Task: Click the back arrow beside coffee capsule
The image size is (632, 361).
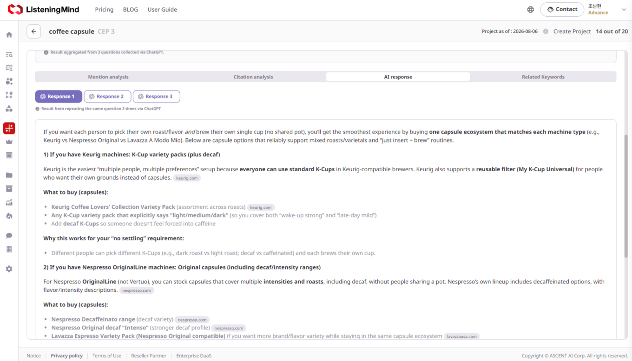Action: (33, 32)
